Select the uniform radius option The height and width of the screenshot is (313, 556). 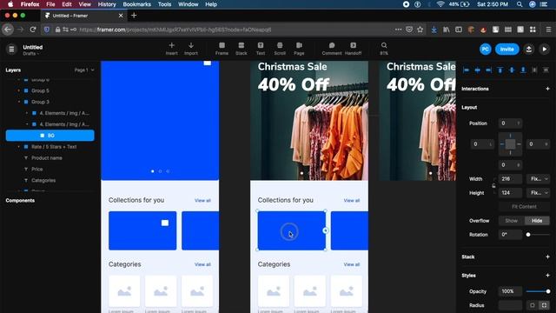532,305
